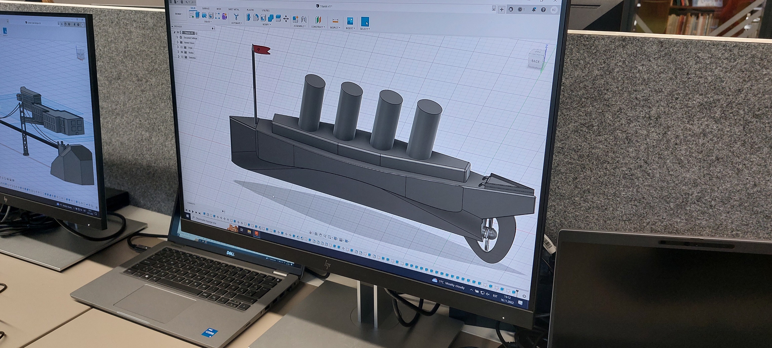Toggle visibility eye of Origin folder

[182, 47]
